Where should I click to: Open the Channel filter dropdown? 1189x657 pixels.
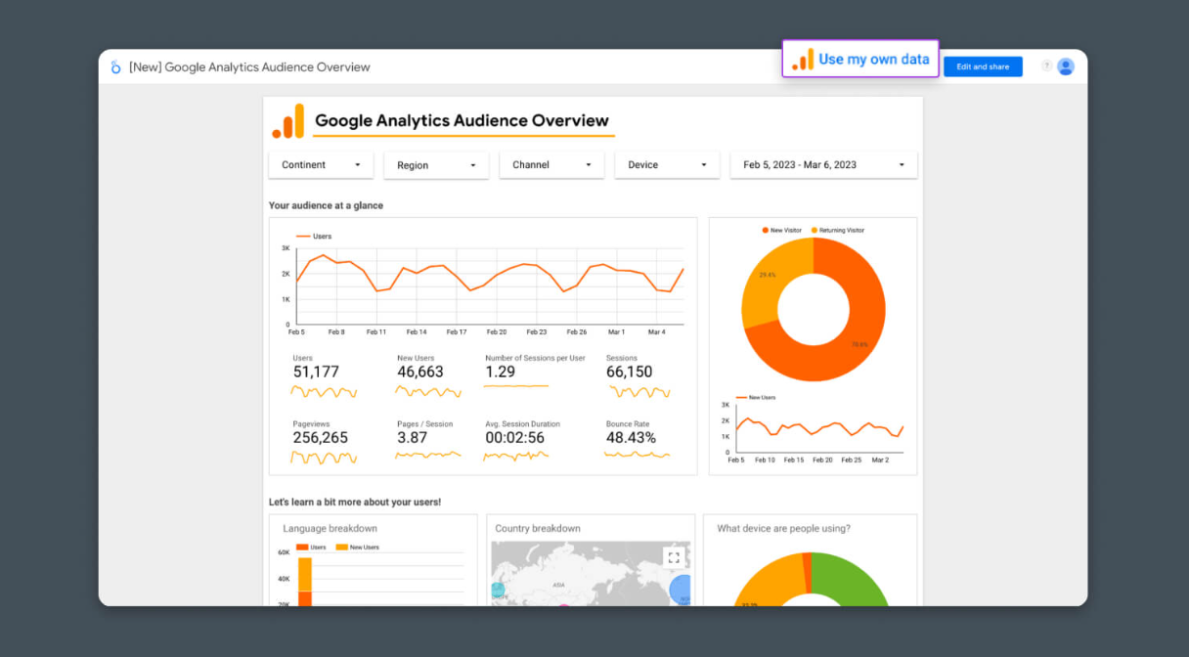(x=551, y=164)
